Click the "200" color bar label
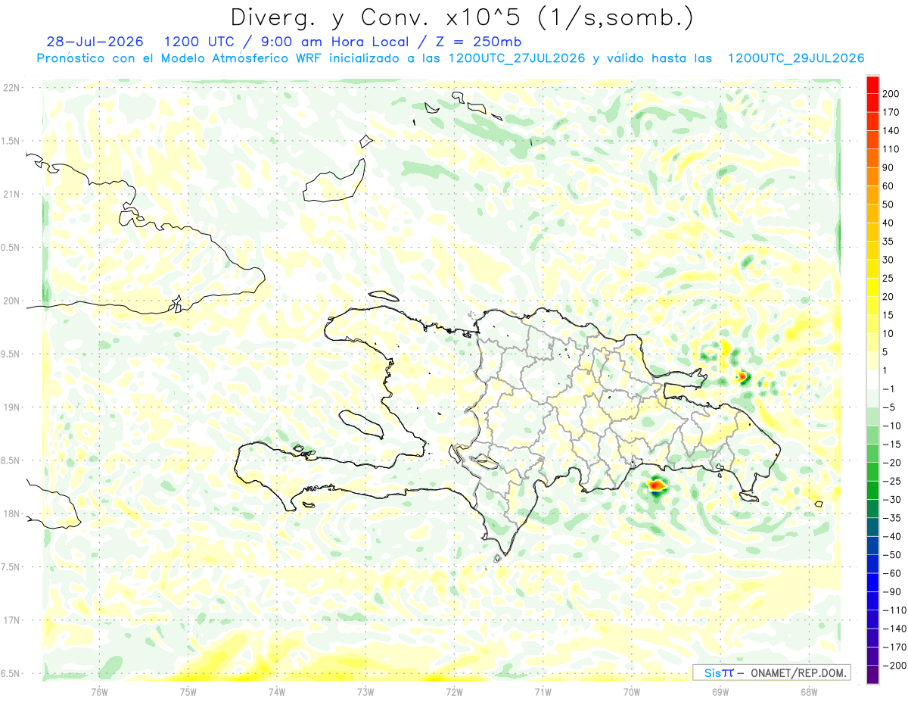 pyautogui.click(x=891, y=94)
